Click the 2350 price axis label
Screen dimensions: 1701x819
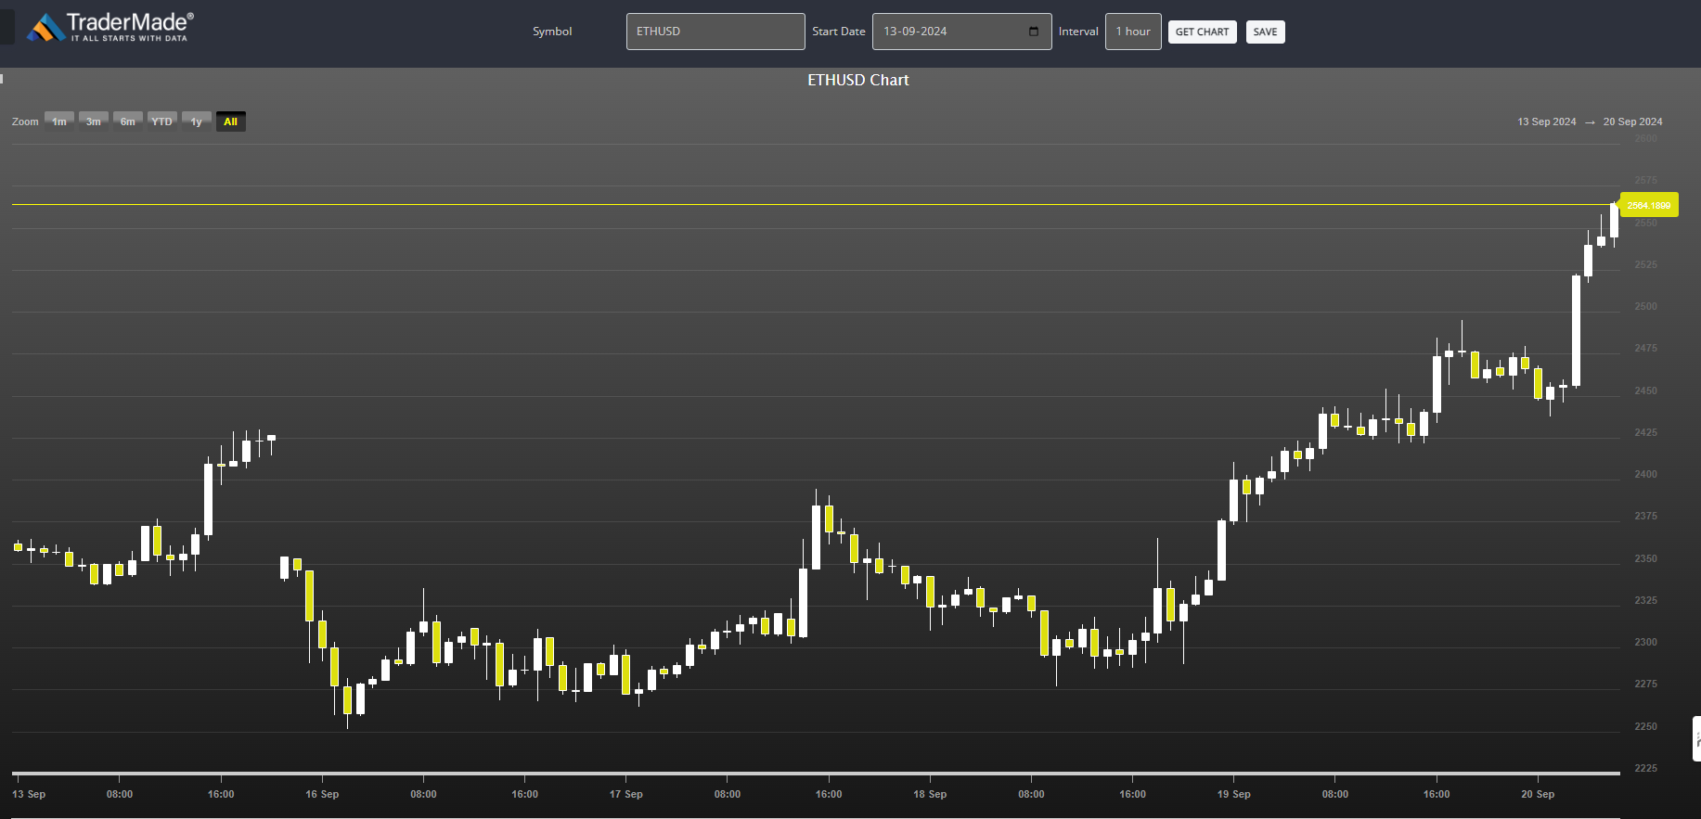(x=1645, y=558)
